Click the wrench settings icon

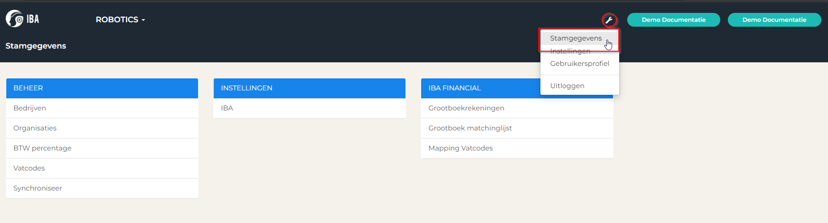[609, 20]
